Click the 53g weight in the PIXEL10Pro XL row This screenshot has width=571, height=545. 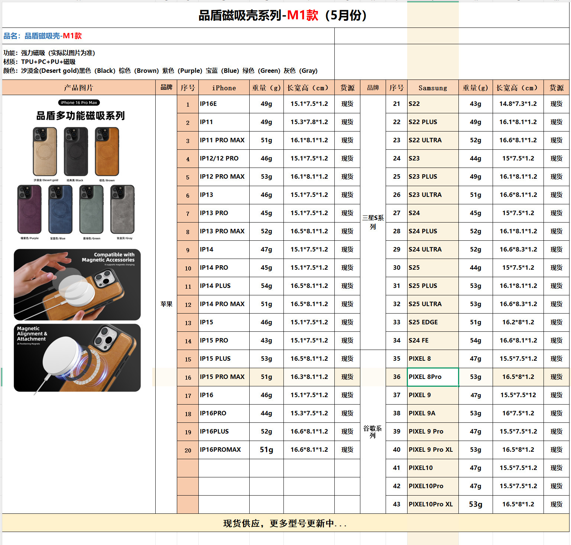(476, 505)
